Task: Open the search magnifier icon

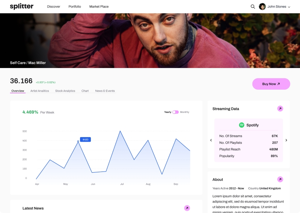Action: click(253, 7)
